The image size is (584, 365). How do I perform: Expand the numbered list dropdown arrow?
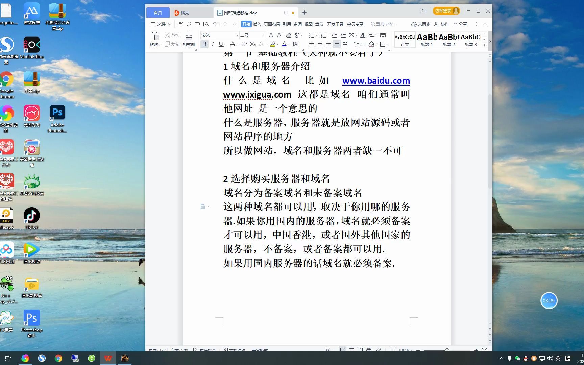coord(328,35)
